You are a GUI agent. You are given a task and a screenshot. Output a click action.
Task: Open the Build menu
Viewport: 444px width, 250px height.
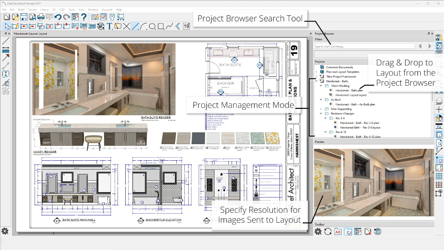click(21, 9)
